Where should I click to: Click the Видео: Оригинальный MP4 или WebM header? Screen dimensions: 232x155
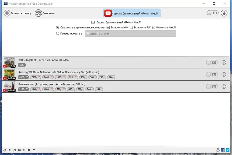(x=116, y=22)
